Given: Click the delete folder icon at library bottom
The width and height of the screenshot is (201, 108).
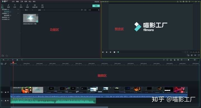Looking at the screenshot, I should [7, 56].
